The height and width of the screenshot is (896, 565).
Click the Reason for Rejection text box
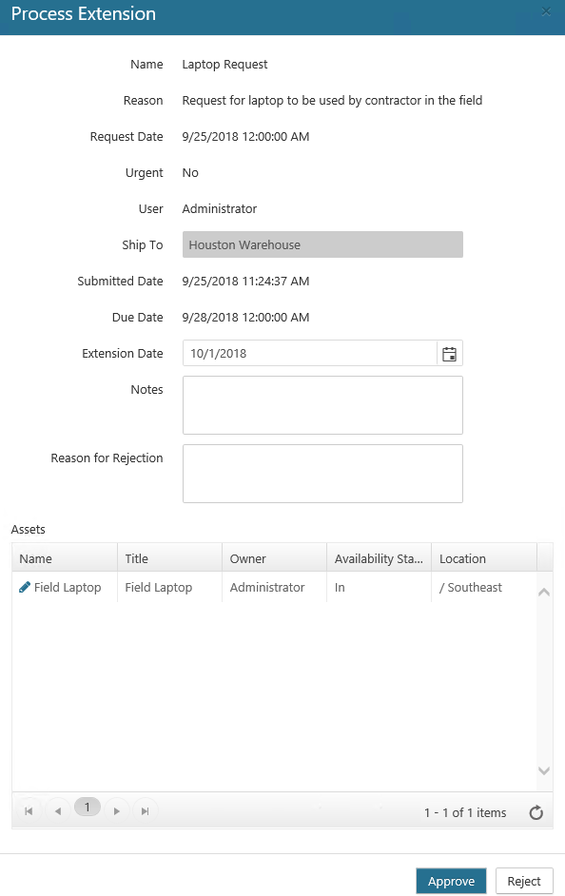click(x=322, y=474)
